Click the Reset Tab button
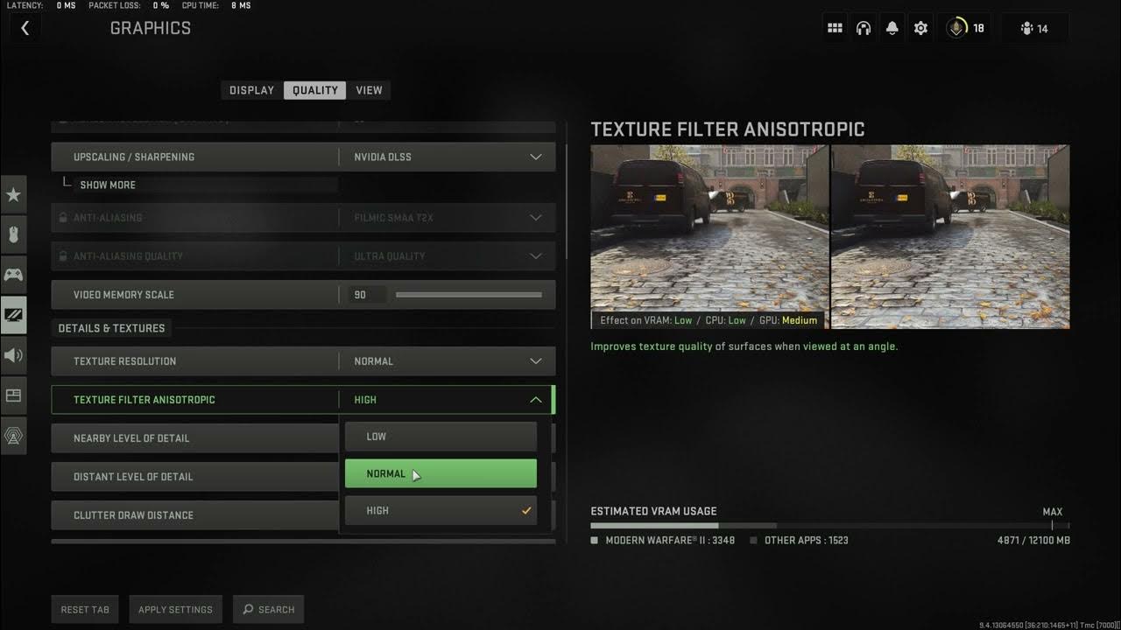 point(85,610)
